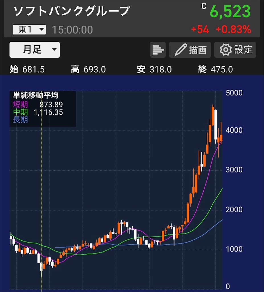The width and height of the screenshot is (264, 292).
Task: Click the 5000 price axis label
Action: click(x=234, y=93)
